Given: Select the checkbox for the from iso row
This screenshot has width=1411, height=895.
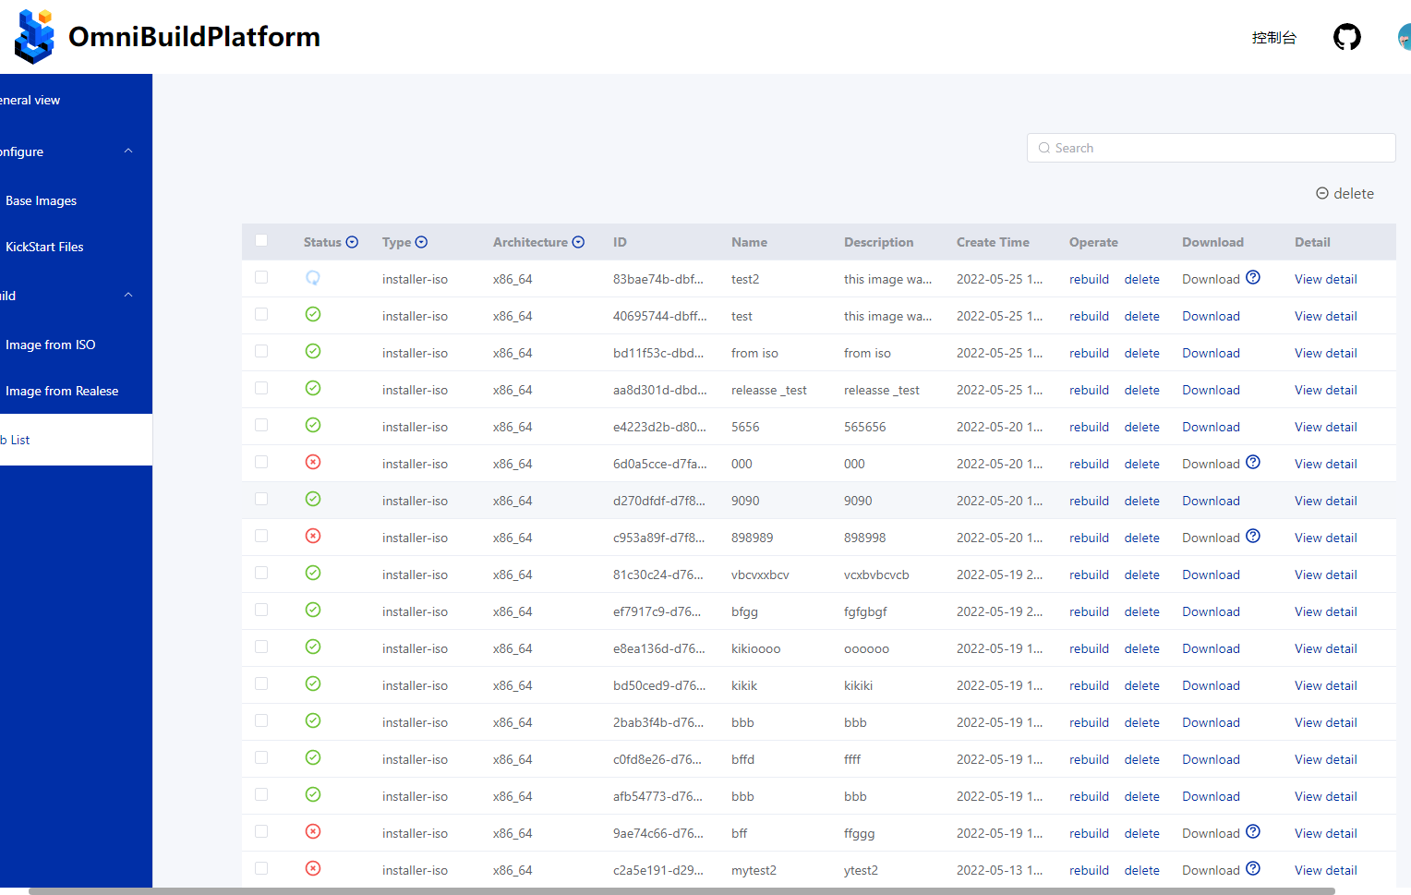Looking at the screenshot, I should click(x=261, y=351).
